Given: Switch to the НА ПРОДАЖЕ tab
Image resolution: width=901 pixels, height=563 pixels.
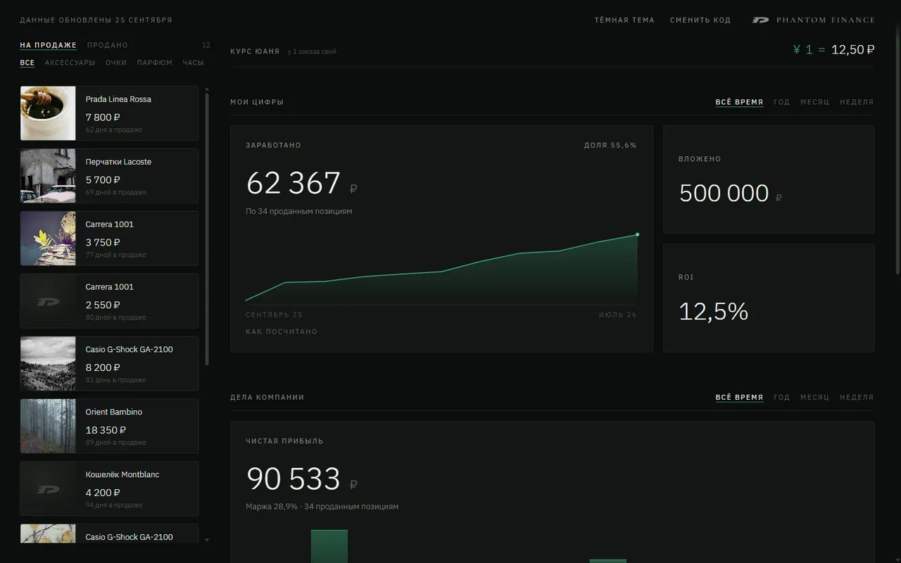Looking at the screenshot, I should tap(48, 45).
